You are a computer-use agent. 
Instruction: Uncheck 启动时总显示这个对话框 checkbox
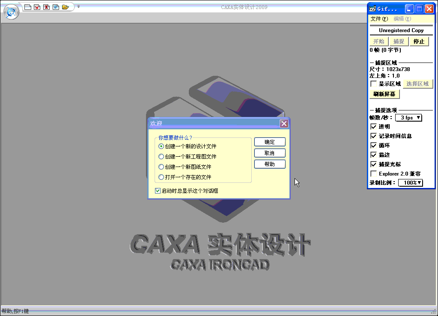tap(158, 191)
